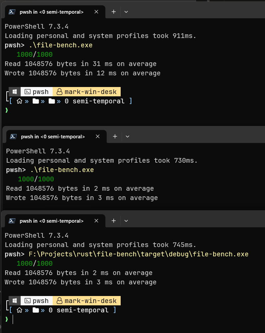Click the PowerShell tab icon in the 911ms window
Viewport: 265px width, 333px height.
coord(12,12)
